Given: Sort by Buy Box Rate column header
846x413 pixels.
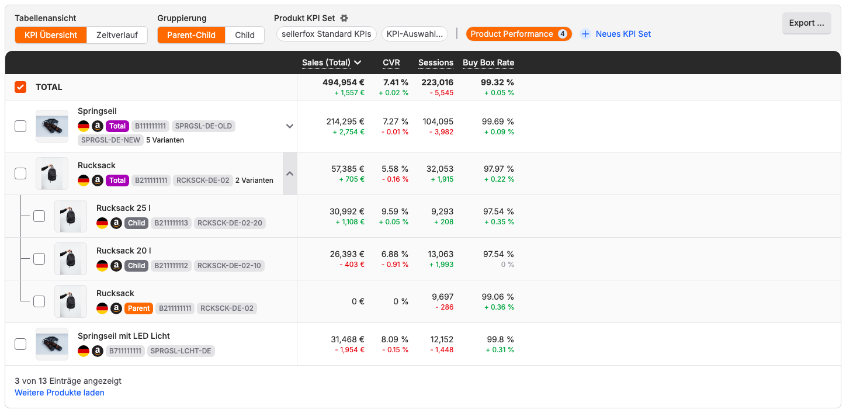Looking at the screenshot, I should pyautogui.click(x=488, y=63).
